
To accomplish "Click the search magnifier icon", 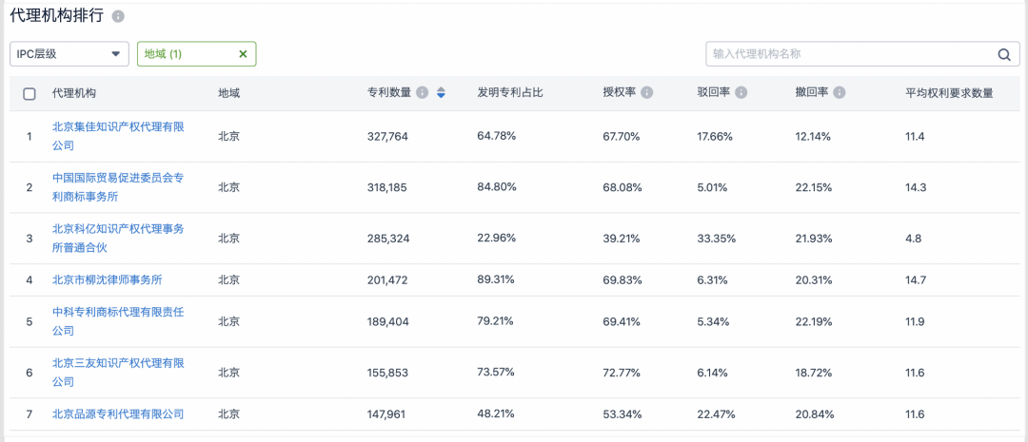I will click(x=1004, y=54).
